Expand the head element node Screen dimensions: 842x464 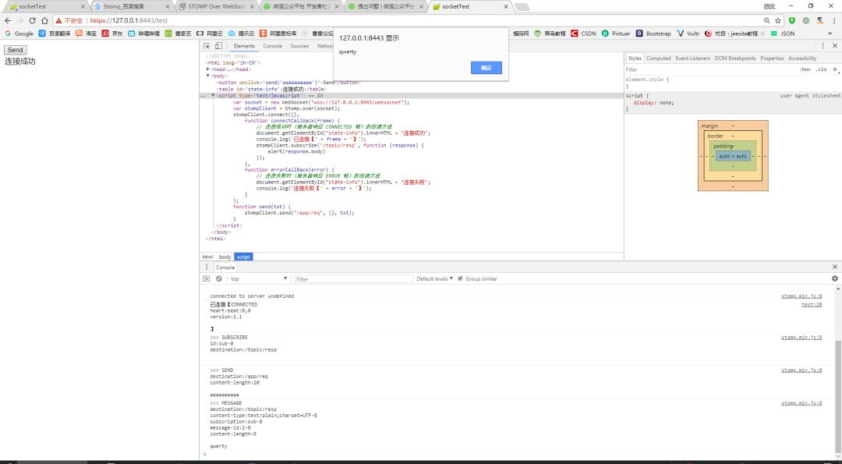[x=208, y=69]
